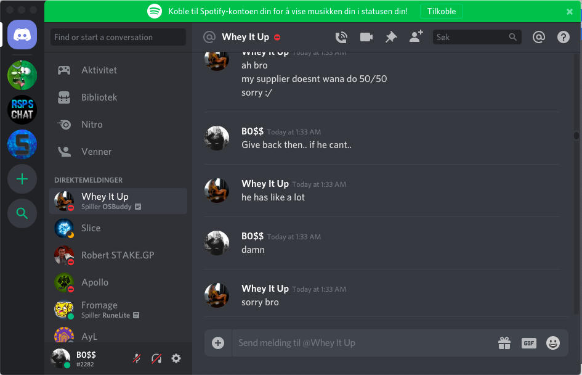582x375 pixels.
Task: Start a video call
Action: tap(366, 37)
